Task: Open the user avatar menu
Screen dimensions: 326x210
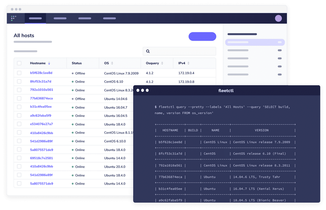Action: (x=278, y=18)
